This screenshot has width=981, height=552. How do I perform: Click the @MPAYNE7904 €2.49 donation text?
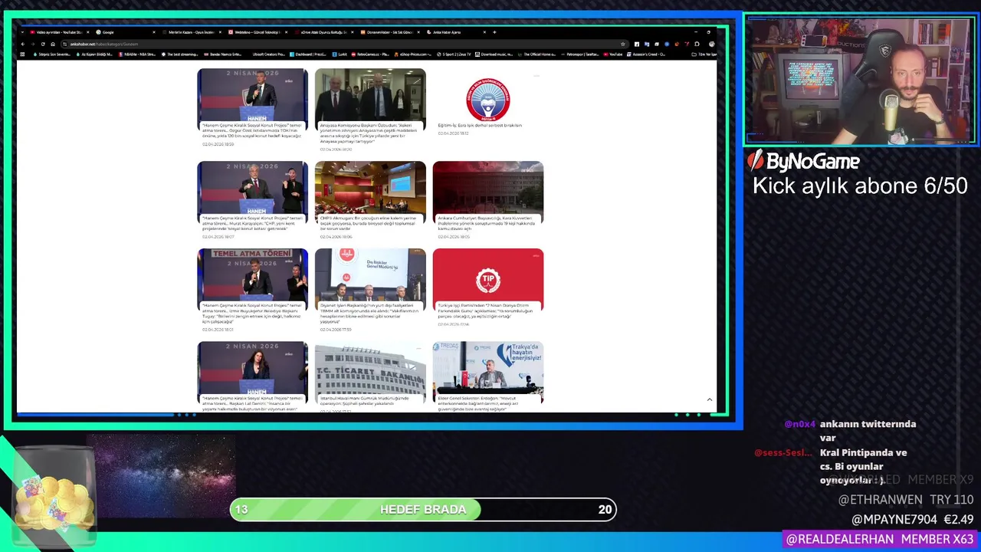click(x=913, y=520)
